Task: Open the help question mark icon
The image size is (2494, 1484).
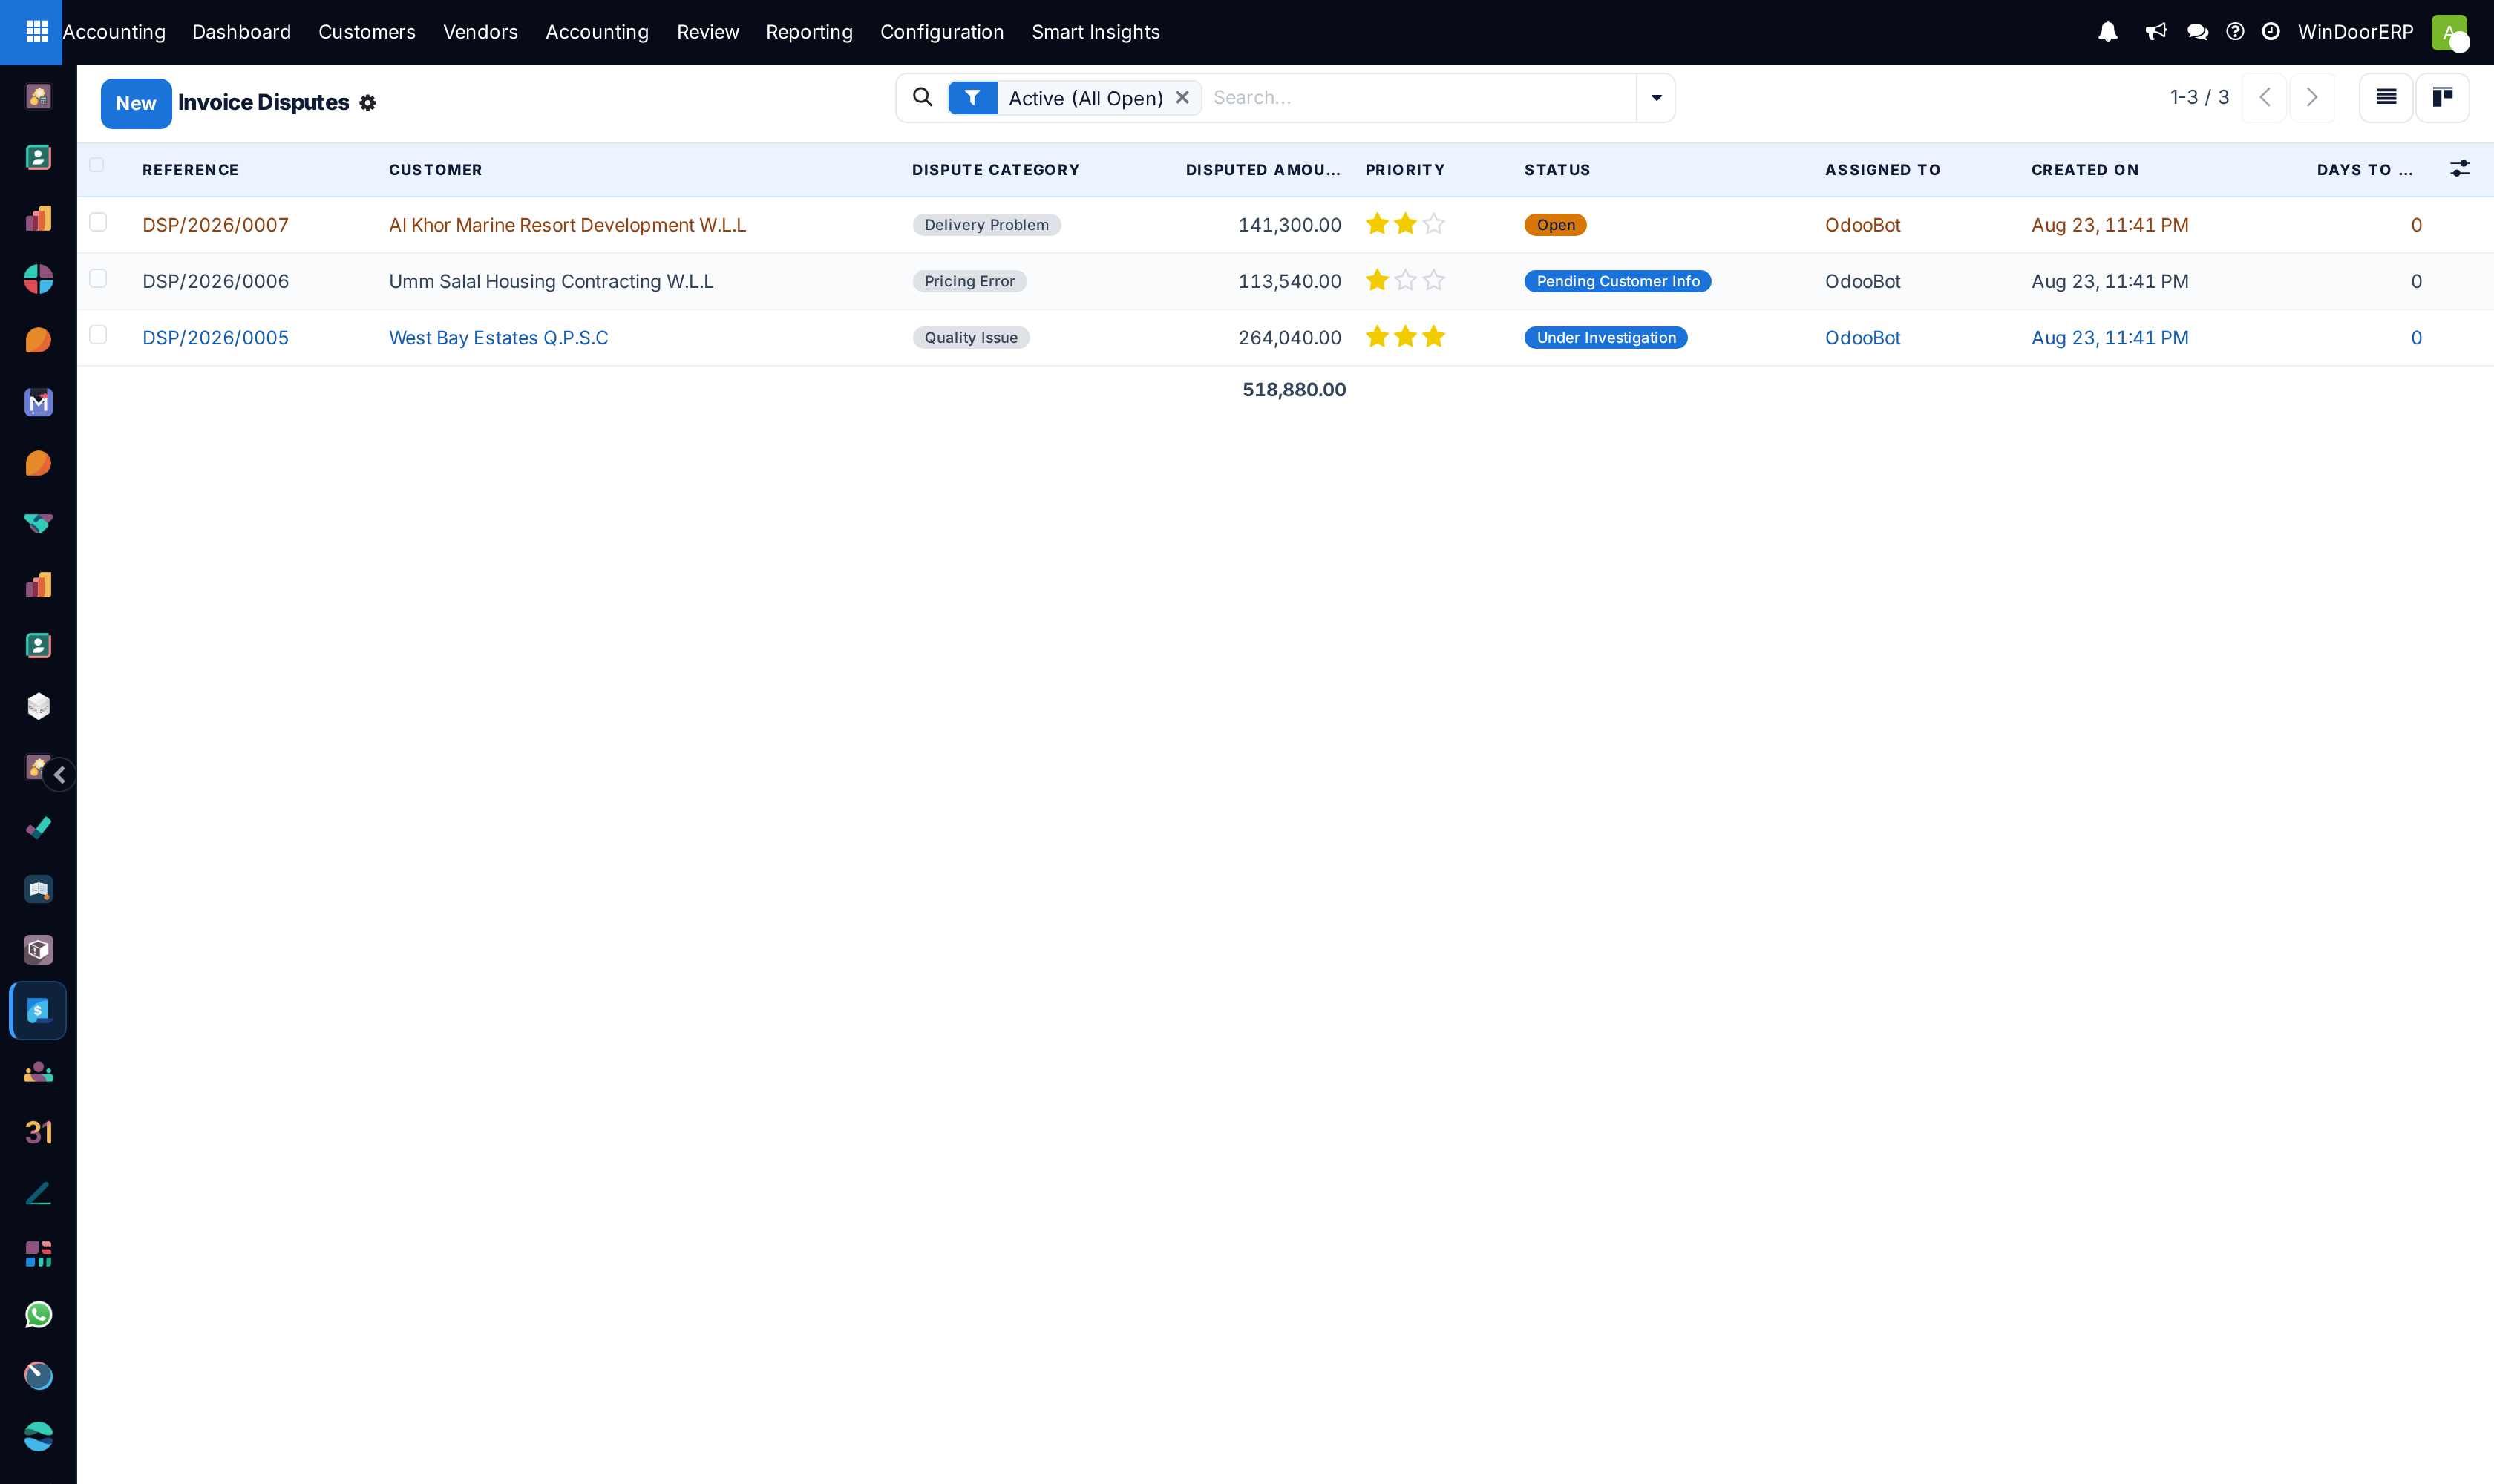Action: tap(2235, 32)
